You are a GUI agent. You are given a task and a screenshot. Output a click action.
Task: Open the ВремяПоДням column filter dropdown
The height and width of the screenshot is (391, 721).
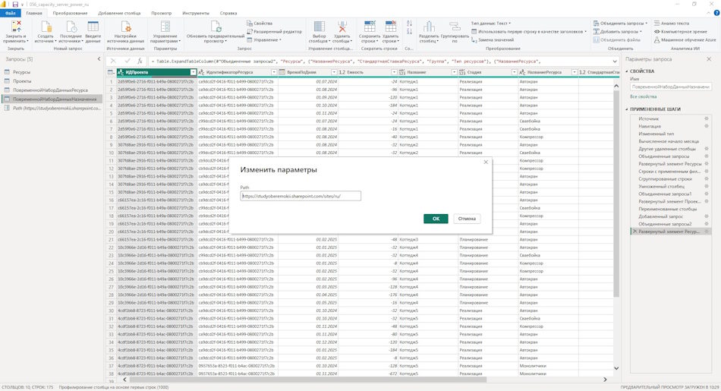[x=334, y=72]
